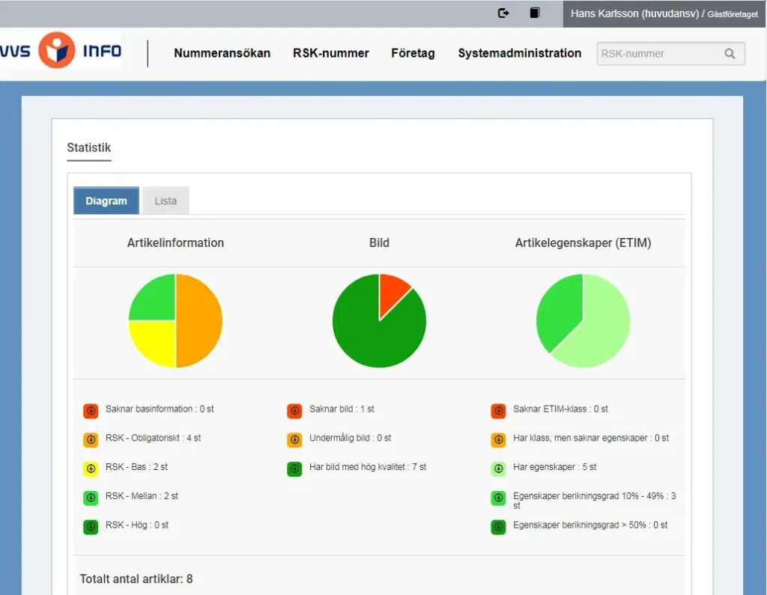Expand the Systemadministration menu

point(519,53)
